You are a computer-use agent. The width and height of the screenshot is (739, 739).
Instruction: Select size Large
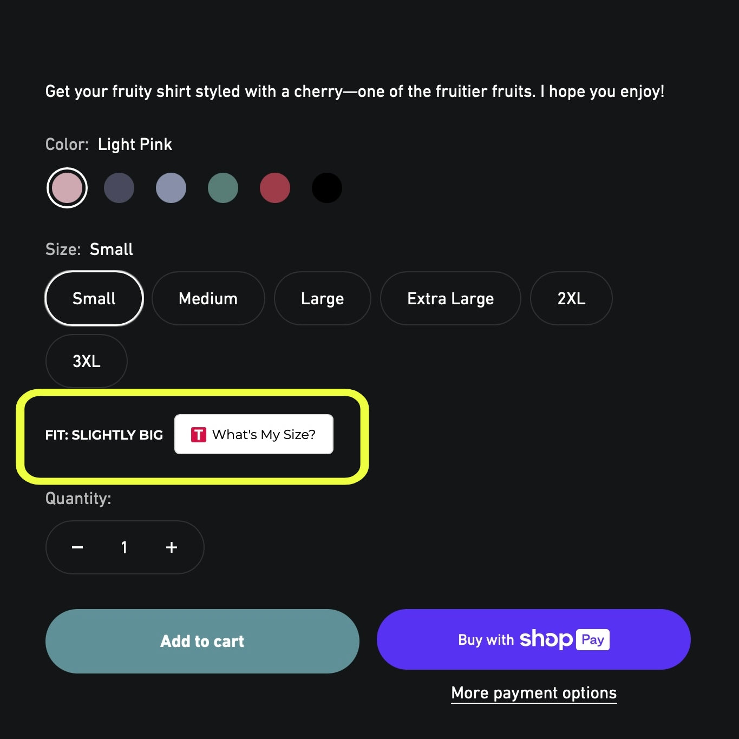coord(323,298)
